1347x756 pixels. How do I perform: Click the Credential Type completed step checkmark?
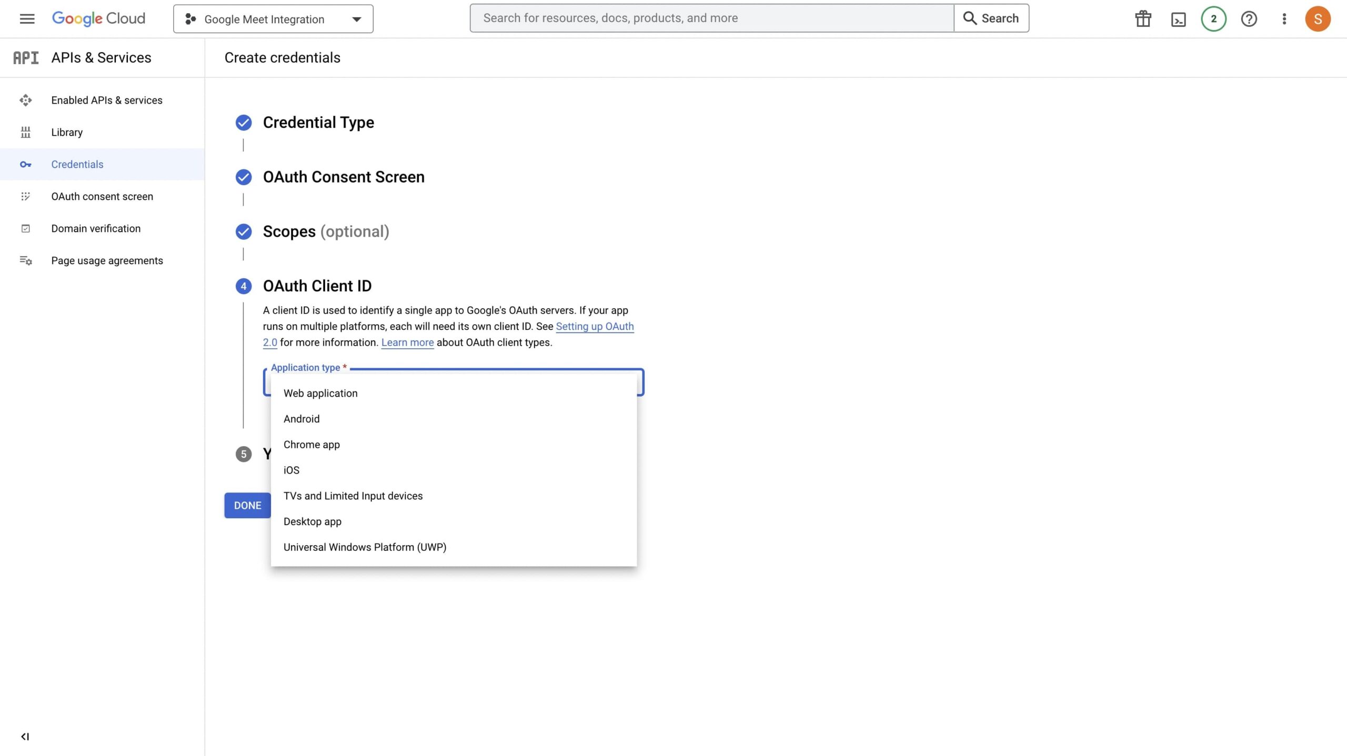point(243,123)
